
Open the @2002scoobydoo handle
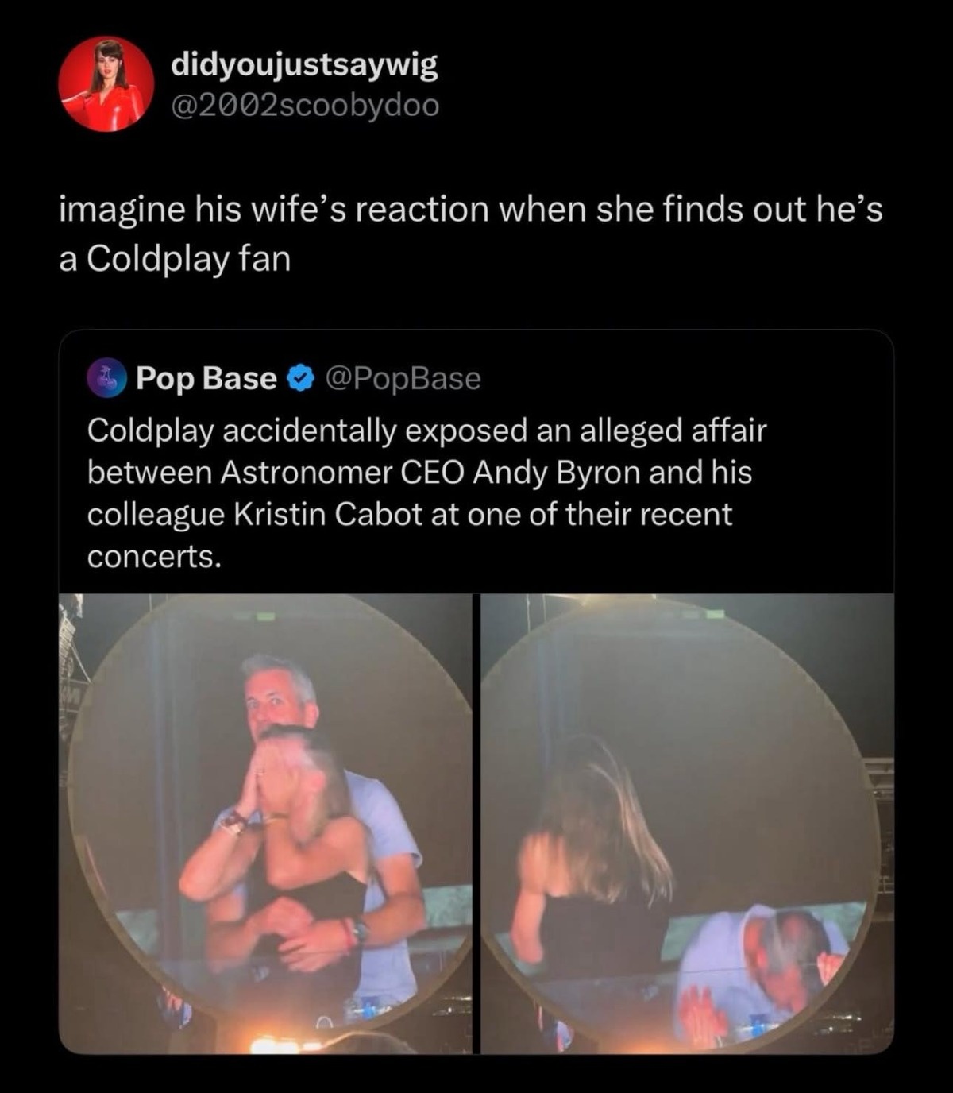coord(305,105)
